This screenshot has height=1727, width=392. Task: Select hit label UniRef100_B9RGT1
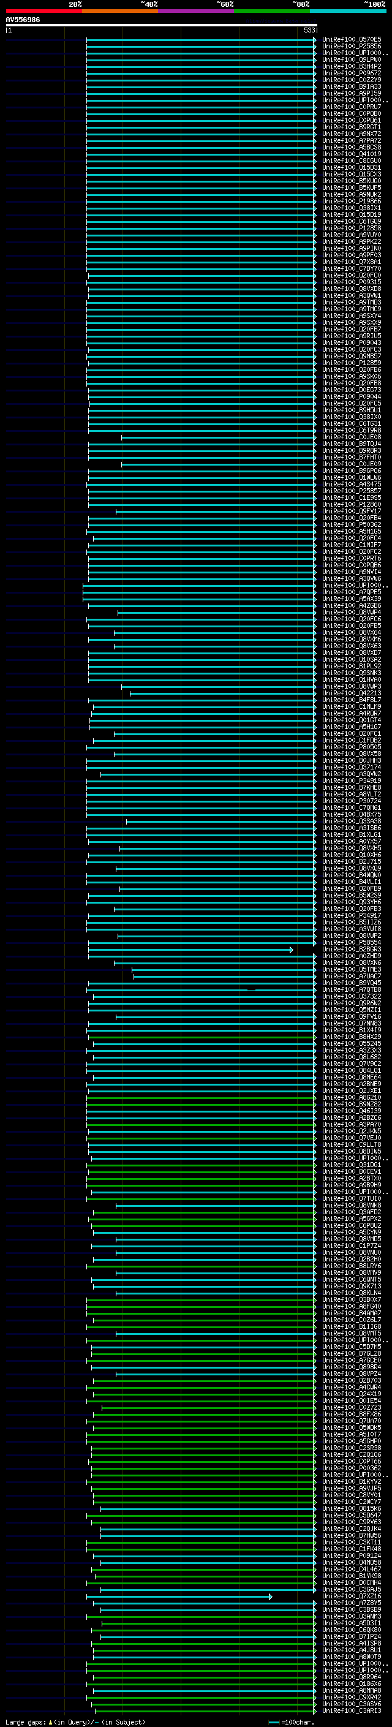(x=352, y=127)
